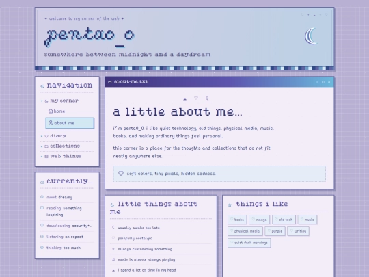This screenshot has height=277, width=369.
Task: Click the star icon beside things i like
Action: (230, 205)
